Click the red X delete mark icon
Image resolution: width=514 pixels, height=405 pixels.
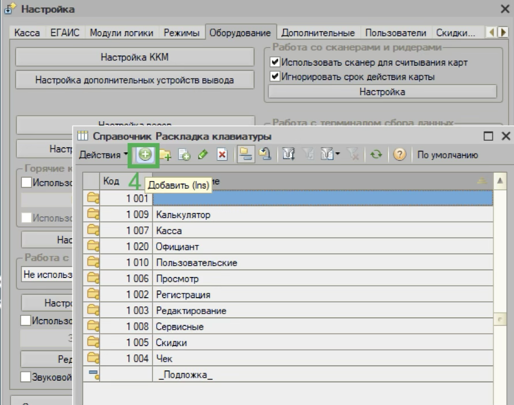pos(222,155)
